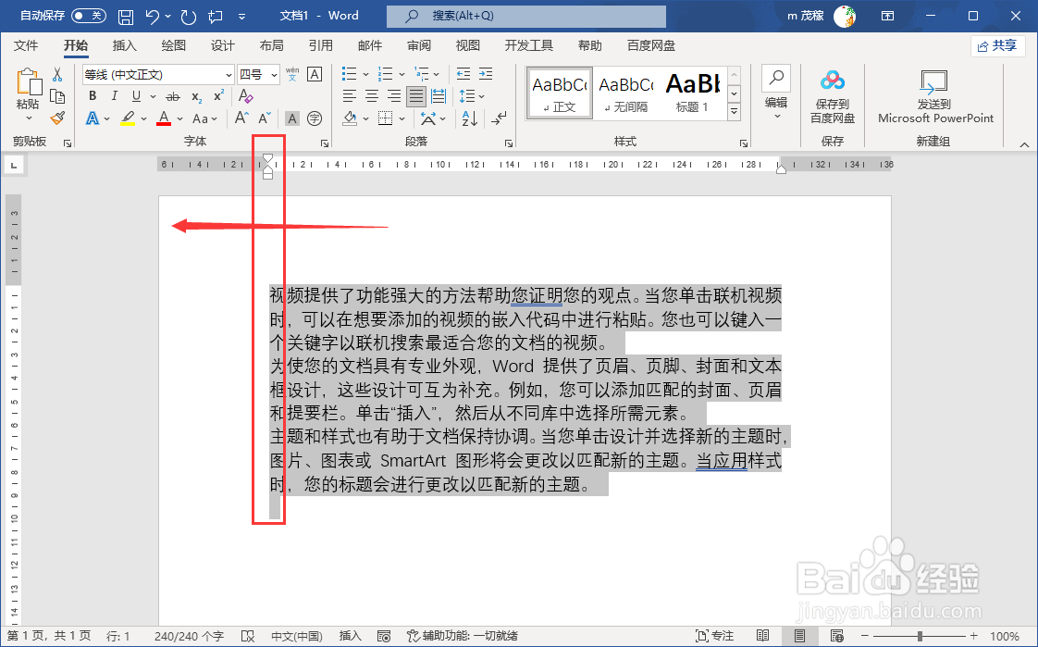Select the 标题 1 style
The image size is (1038, 647).
692,93
